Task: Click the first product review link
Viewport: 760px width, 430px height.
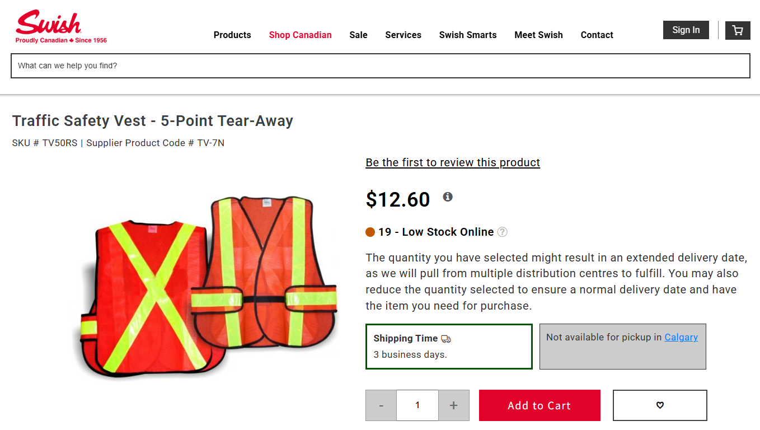Action: click(452, 162)
